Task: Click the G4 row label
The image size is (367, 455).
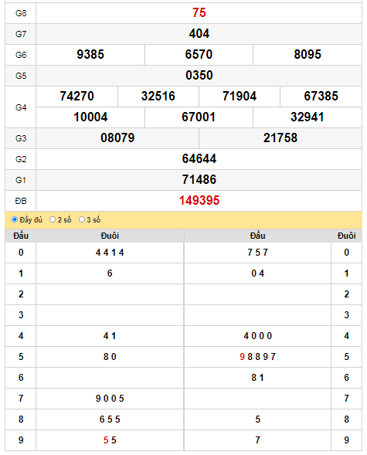Action: click(21, 107)
